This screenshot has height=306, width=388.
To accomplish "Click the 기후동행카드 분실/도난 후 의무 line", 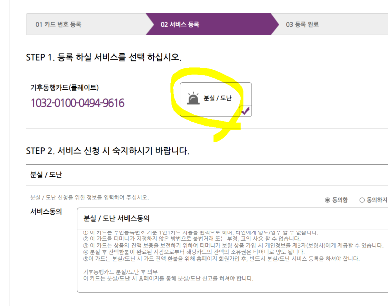I will coord(120,272).
